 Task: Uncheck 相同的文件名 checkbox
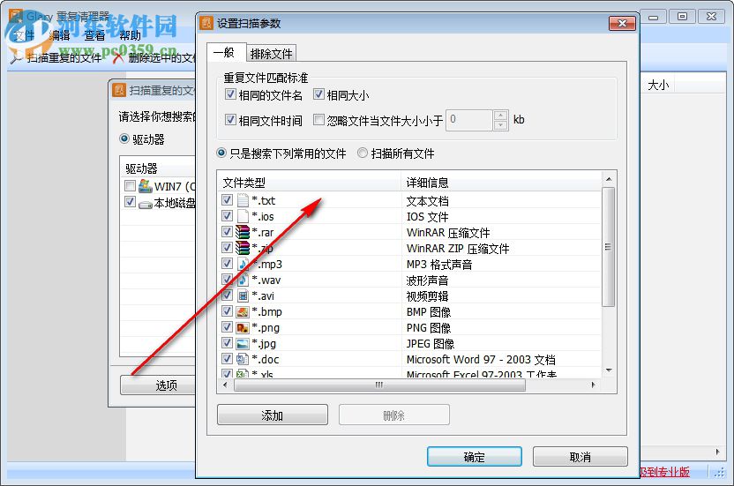click(230, 94)
